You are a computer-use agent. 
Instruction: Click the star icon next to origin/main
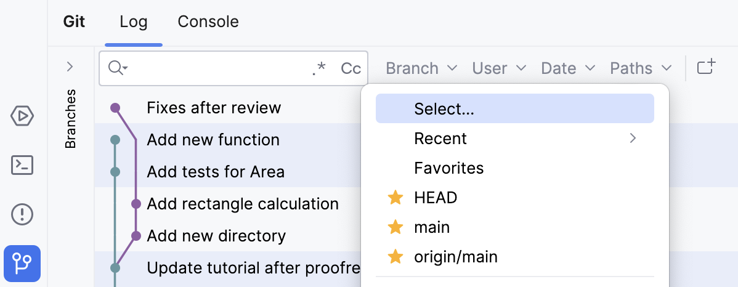coord(395,257)
